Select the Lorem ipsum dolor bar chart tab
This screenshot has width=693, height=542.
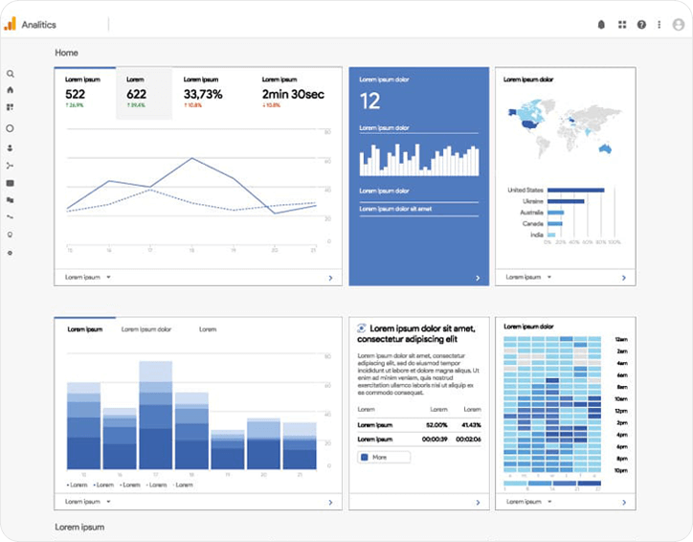click(x=146, y=329)
